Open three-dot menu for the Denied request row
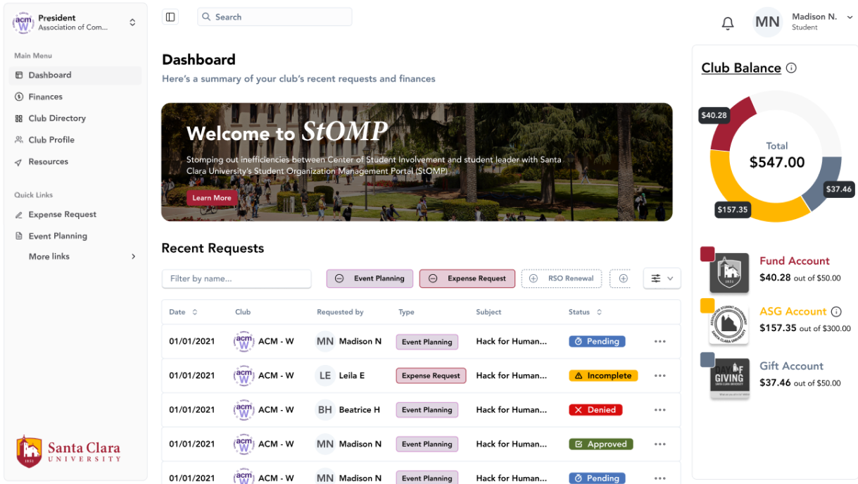The image size is (858, 484). pos(660,410)
